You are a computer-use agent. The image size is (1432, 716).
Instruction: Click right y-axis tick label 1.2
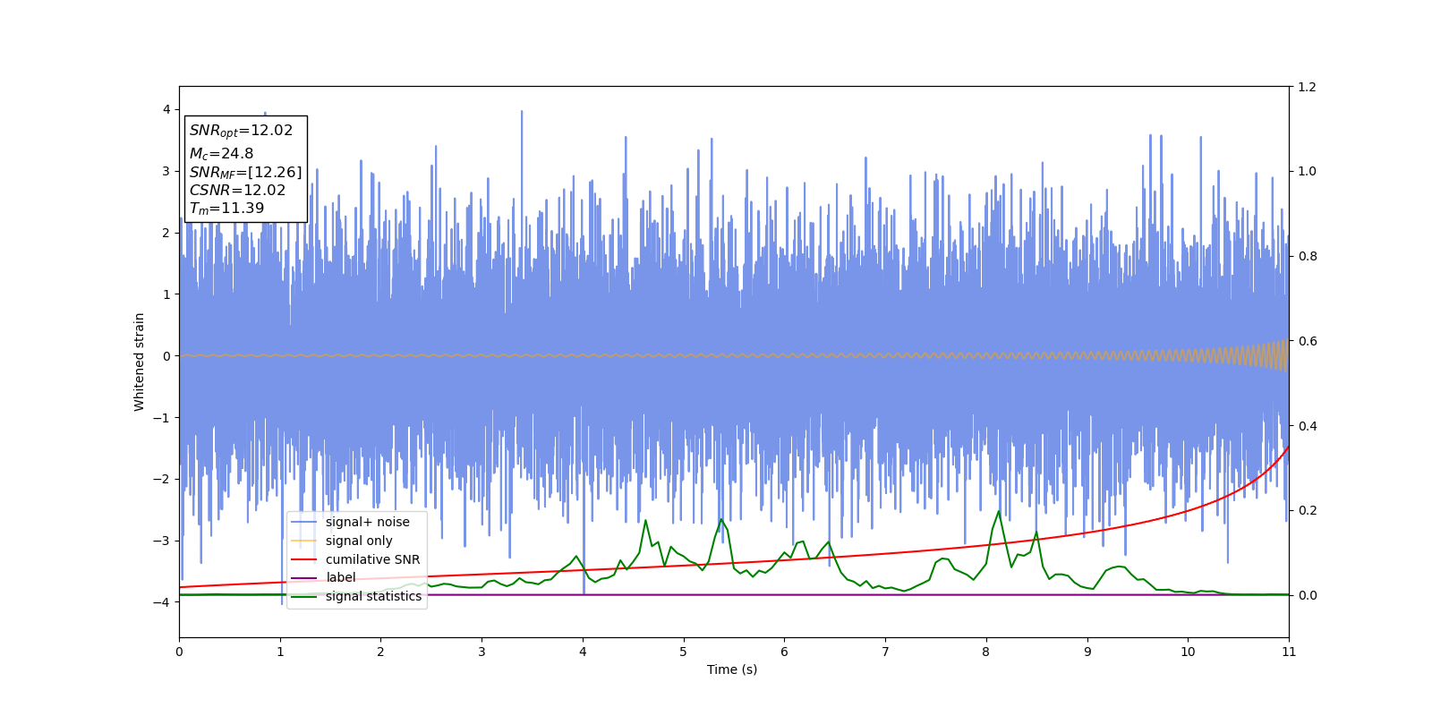pos(1307,87)
